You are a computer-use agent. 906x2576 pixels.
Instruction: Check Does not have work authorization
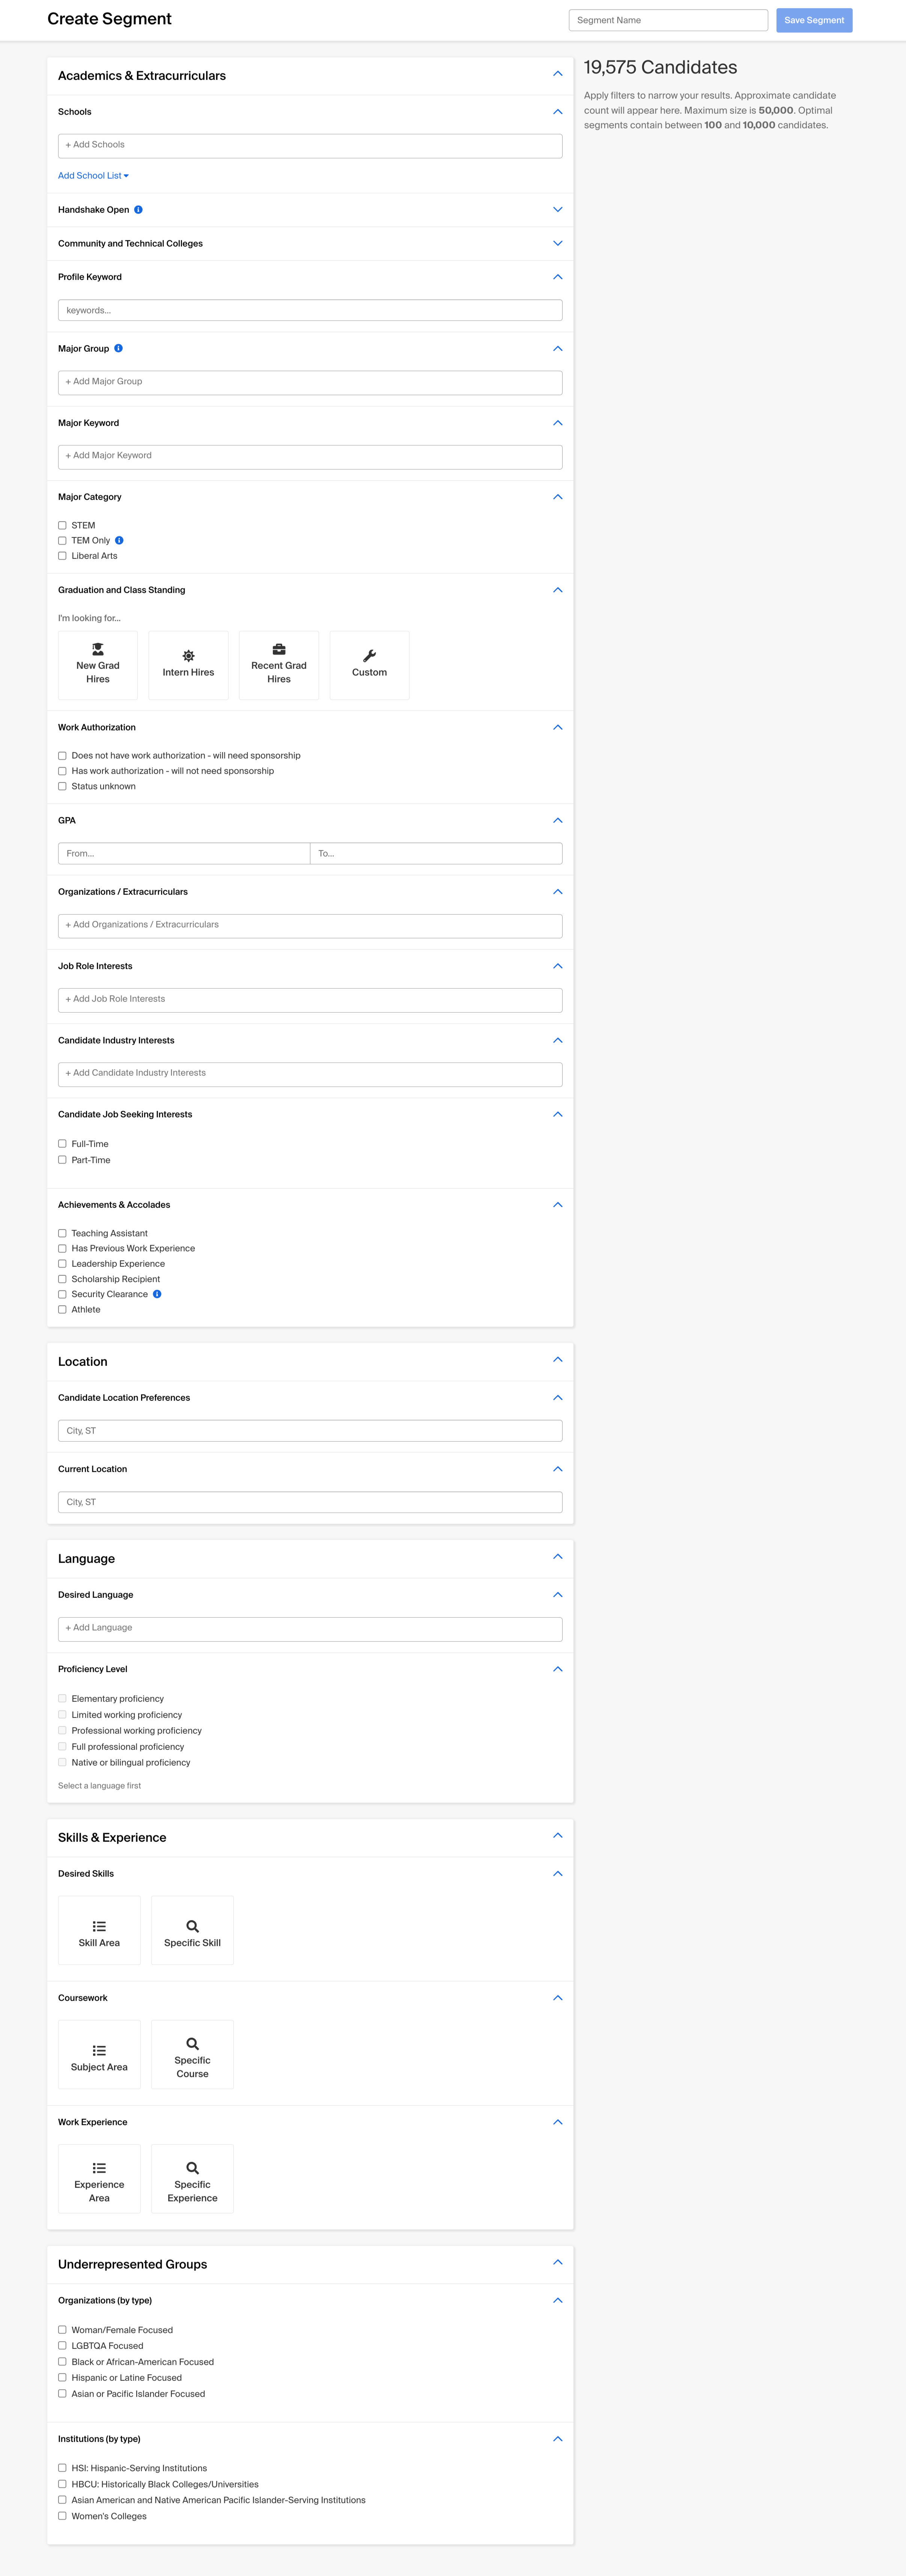(62, 756)
